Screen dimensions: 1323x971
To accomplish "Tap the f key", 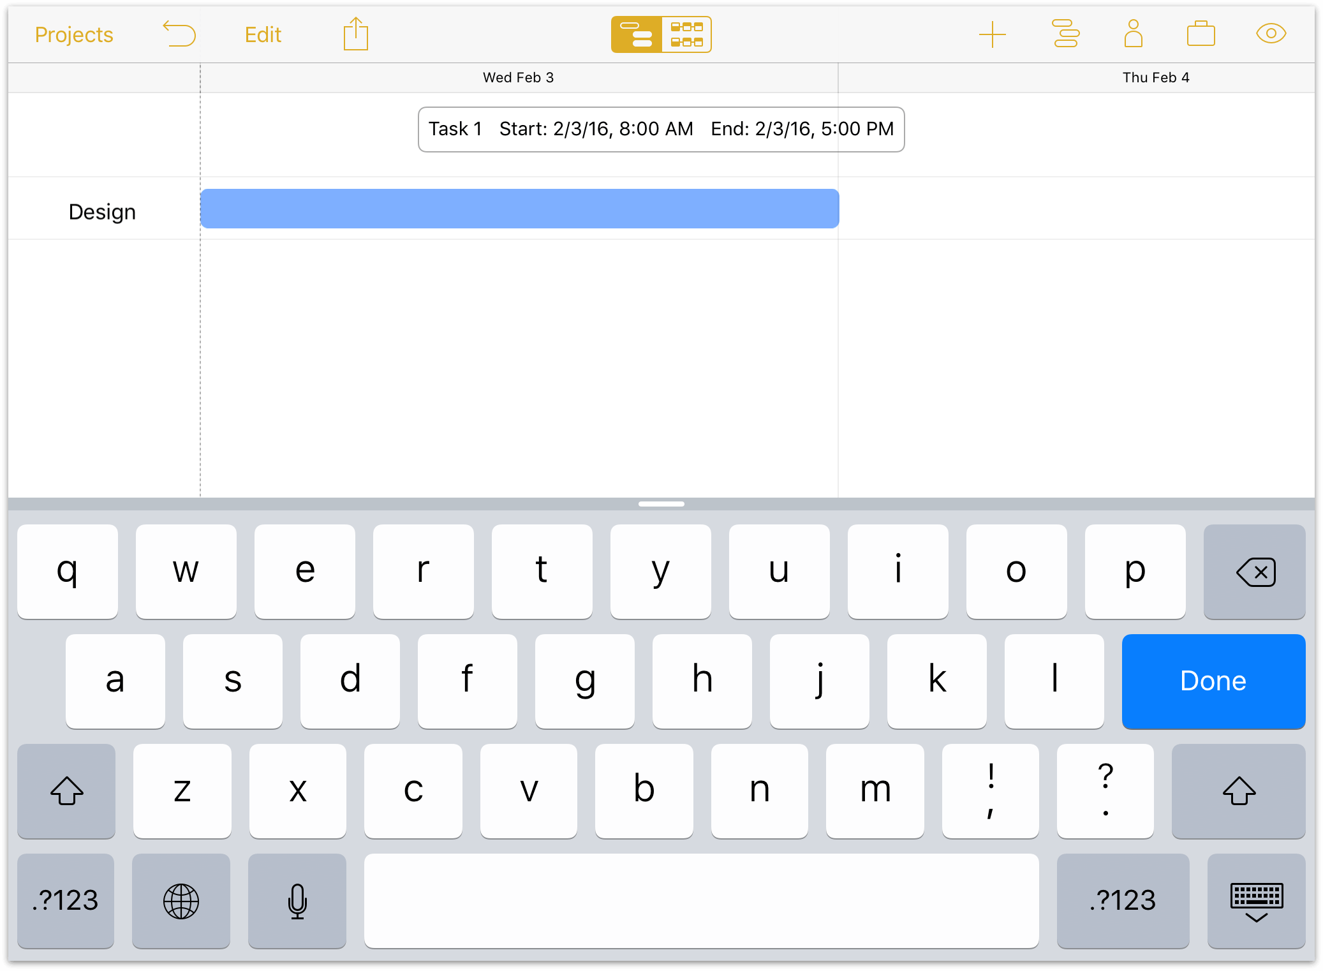I will [x=468, y=681].
